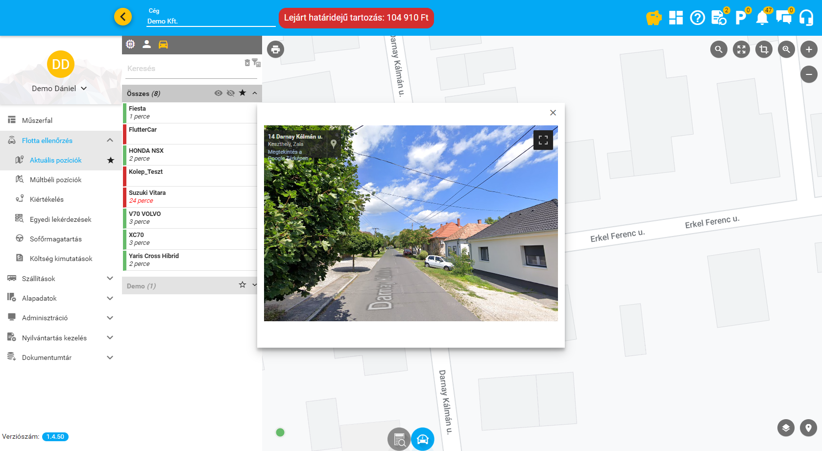822x451 pixels.
Task: Hide all vehicles with crossed eye icon
Action: pos(231,93)
